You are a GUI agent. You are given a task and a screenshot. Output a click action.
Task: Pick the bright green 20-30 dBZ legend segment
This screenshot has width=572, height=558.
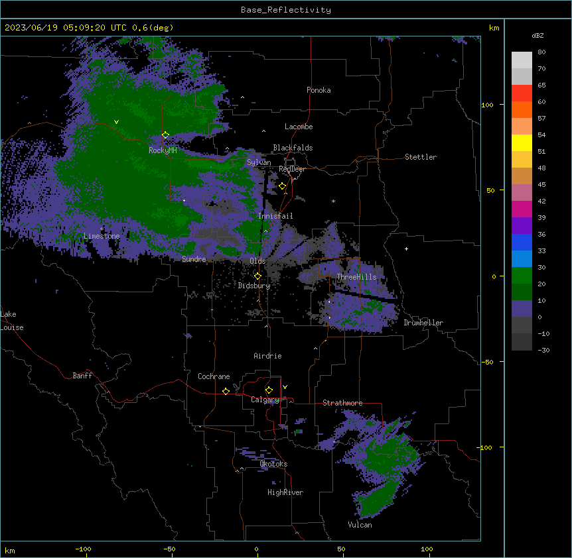522,276
